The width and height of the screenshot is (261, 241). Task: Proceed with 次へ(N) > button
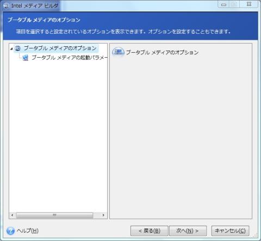pos(188,231)
